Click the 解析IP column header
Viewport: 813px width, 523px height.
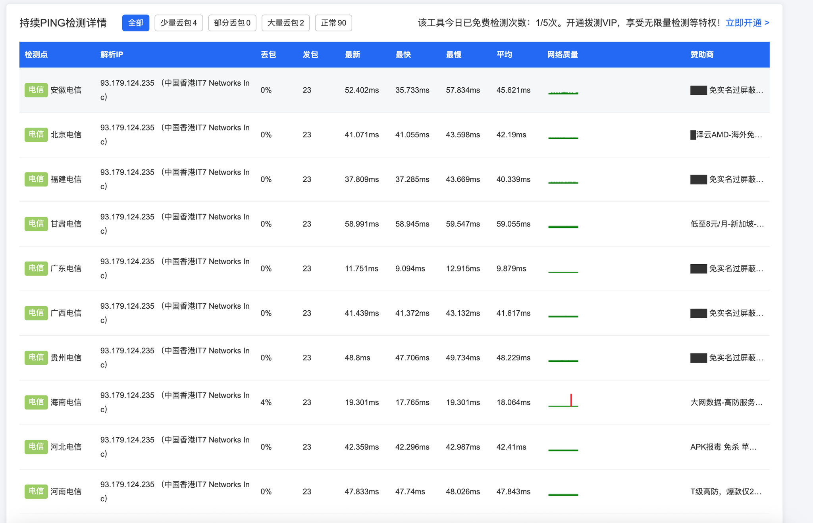pyautogui.click(x=112, y=55)
